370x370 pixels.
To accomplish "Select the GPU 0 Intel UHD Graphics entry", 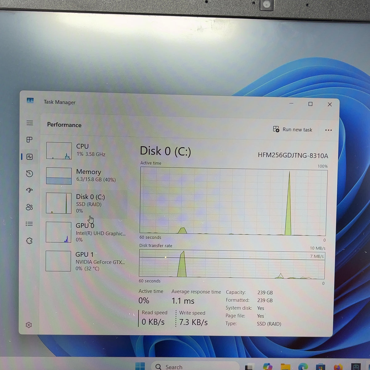I will [86, 232].
